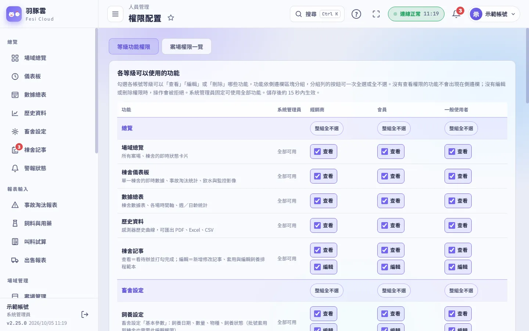
Task: Open 歷史資料 chart icon in sidebar
Action: point(15,113)
